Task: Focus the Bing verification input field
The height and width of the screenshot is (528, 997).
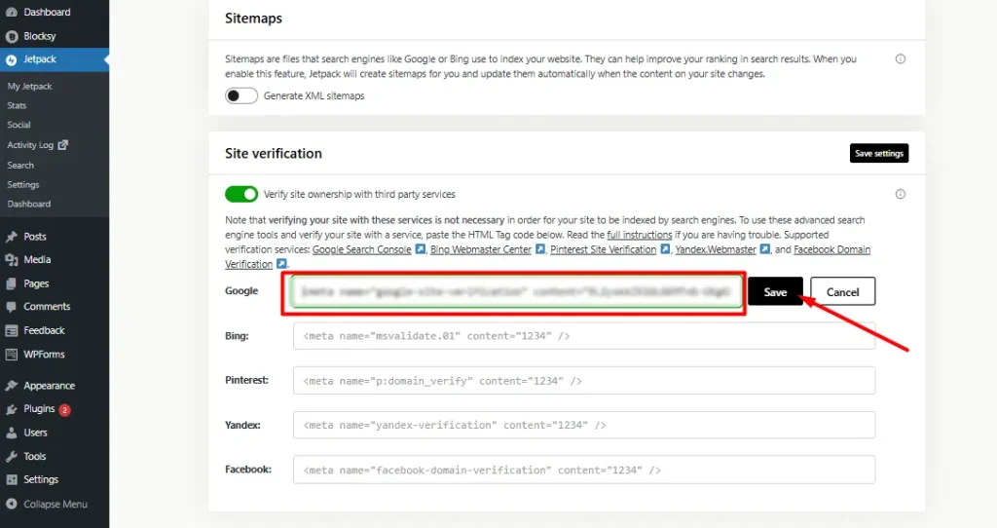Action: pyautogui.click(x=584, y=336)
